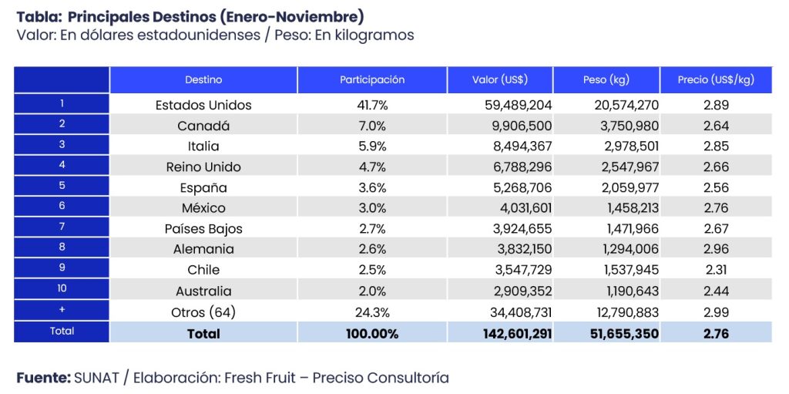Screen dimensions: 789x394
Task: Click the Destino column header
Action: click(x=203, y=79)
